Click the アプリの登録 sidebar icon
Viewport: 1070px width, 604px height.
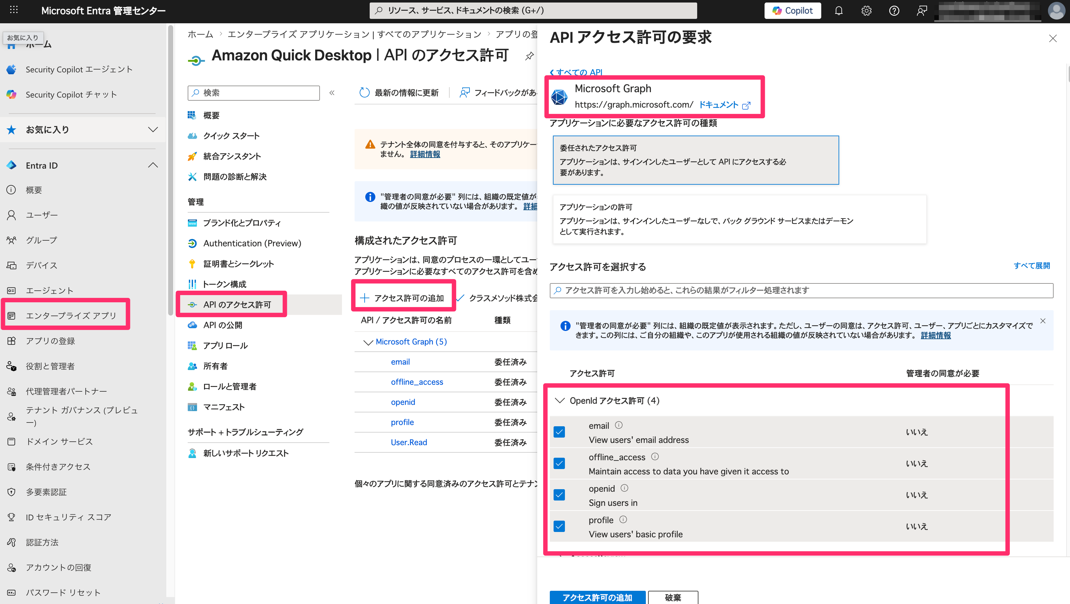12,341
